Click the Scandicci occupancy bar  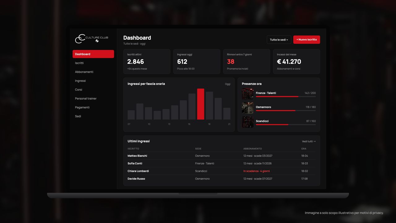(x=286, y=125)
